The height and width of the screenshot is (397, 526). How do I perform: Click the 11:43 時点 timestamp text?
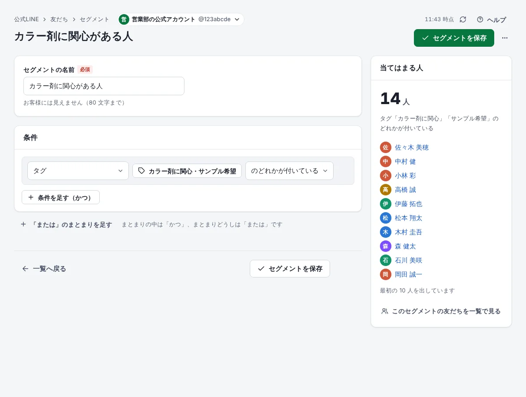tap(439, 19)
